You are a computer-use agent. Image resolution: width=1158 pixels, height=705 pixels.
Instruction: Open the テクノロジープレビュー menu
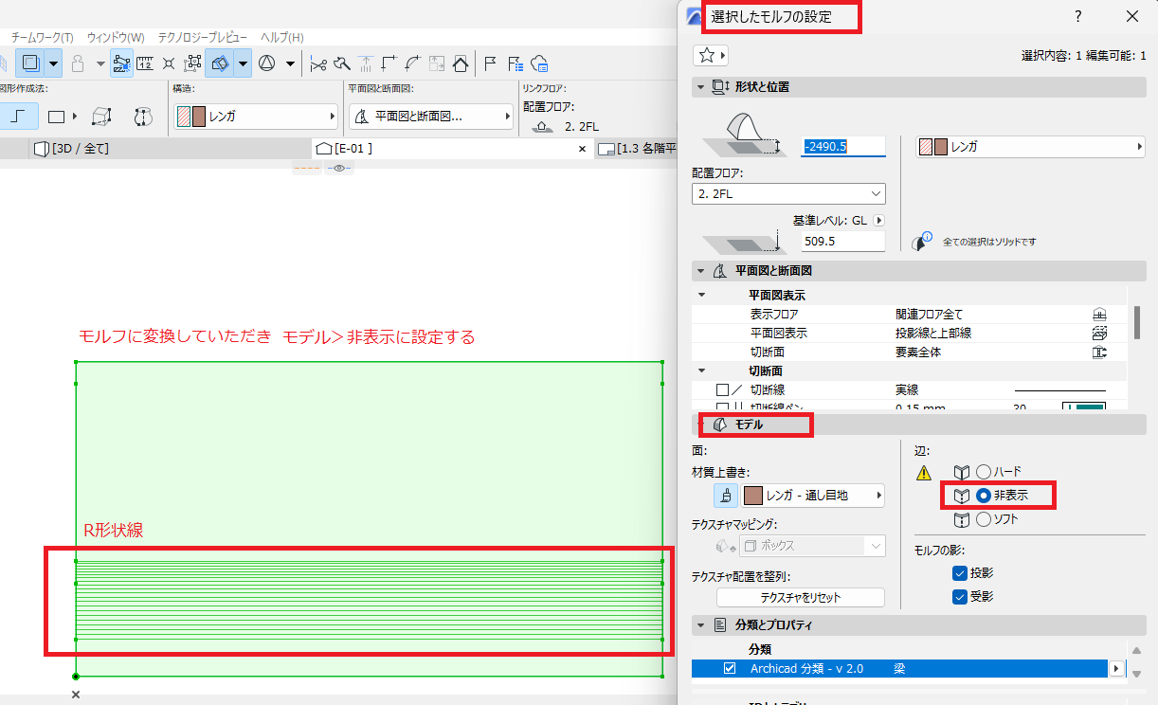click(x=203, y=37)
